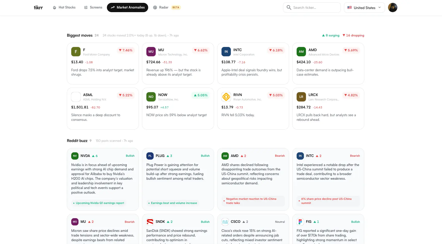Click the MU 6.62% drop badge
Image resolution: width=442 pixels, height=244 pixels.
201,50
